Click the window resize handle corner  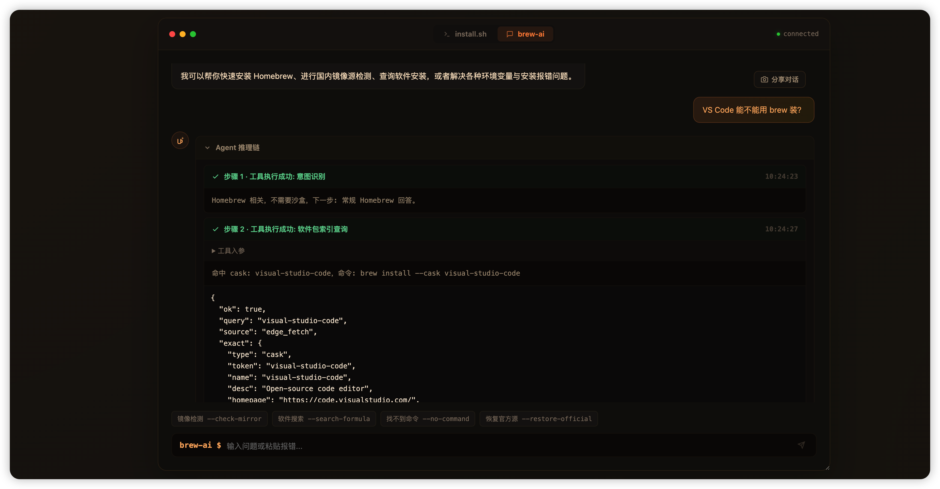click(827, 468)
